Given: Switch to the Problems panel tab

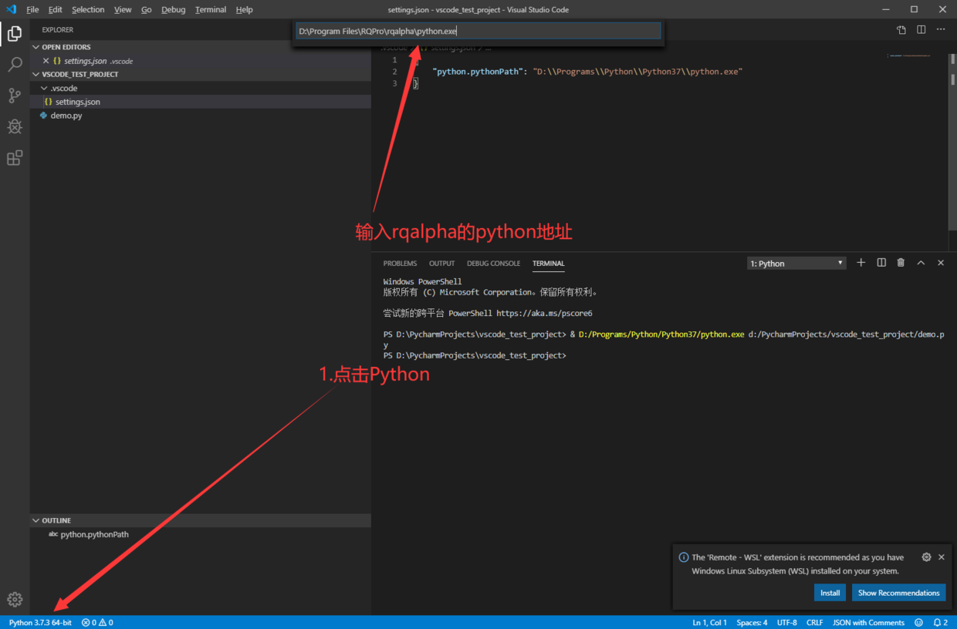Looking at the screenshot, I should coord(400,264).
